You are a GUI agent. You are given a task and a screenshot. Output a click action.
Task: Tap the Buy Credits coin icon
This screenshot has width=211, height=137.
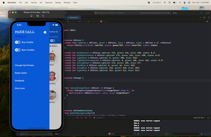[x=18, y=42]
